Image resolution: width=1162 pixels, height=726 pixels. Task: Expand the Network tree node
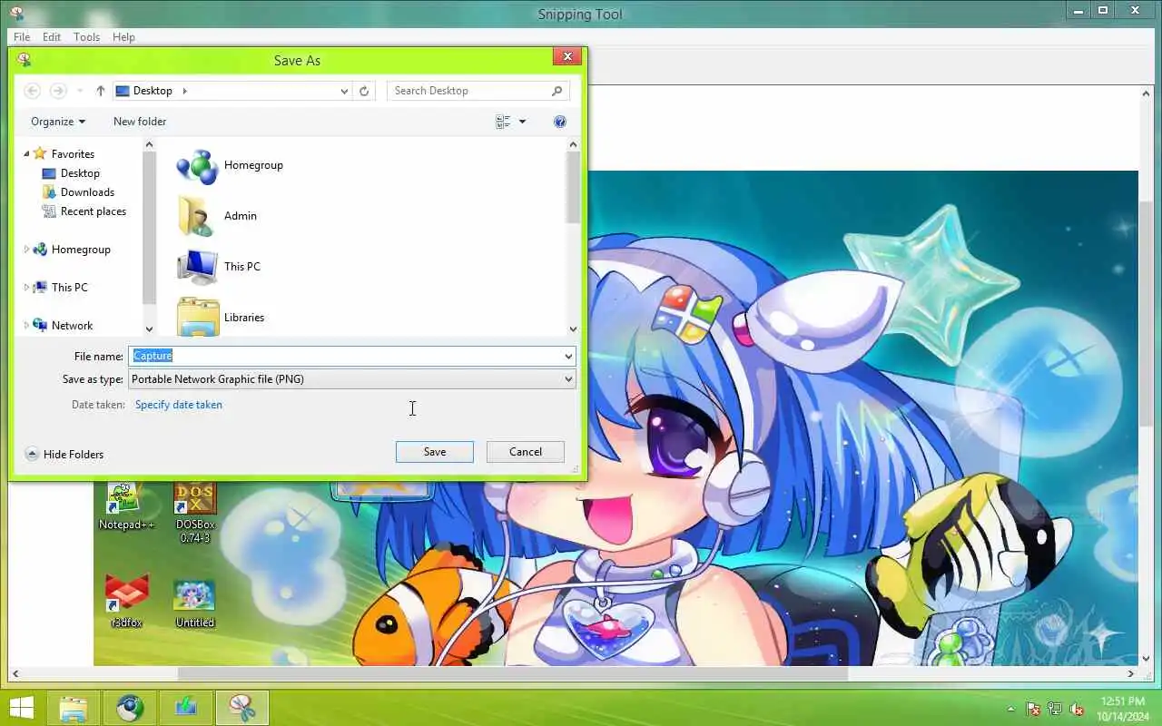(x=26, y=326)
